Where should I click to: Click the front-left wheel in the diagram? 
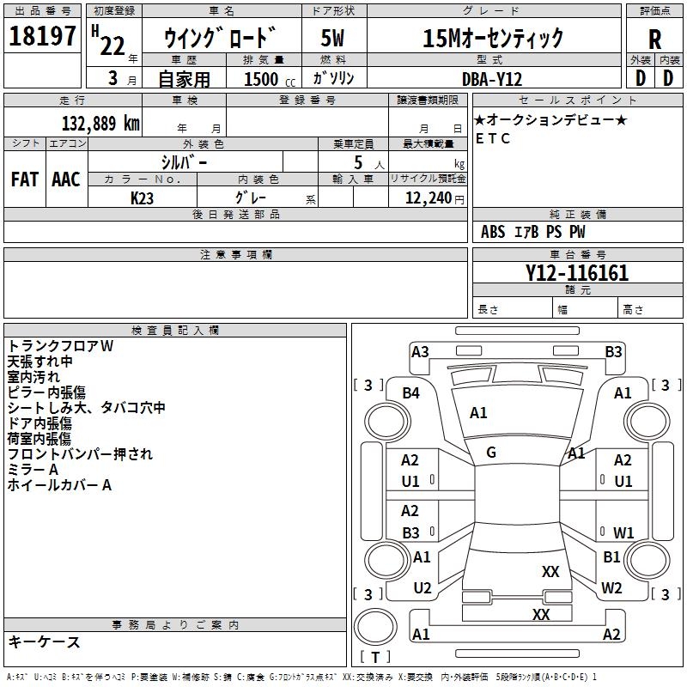tap(387, 421)
